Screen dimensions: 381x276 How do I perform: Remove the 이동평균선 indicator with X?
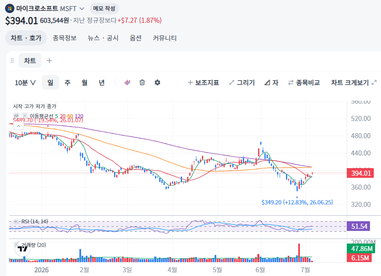24,115
